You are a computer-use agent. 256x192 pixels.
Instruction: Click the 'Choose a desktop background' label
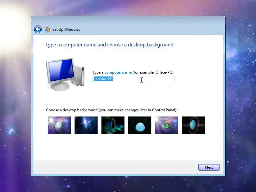tap(111, 110)
